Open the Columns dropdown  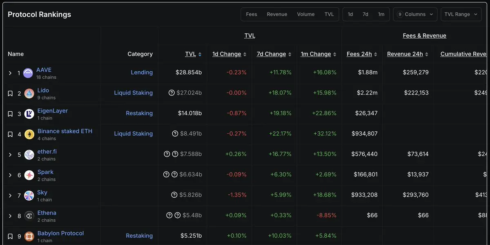[x=415, y=14]
